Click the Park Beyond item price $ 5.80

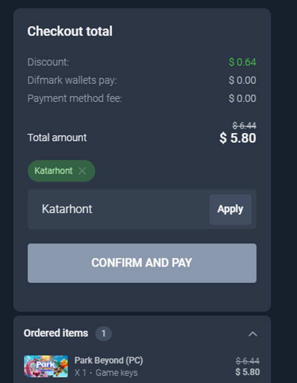pyautogui.click(x=247, y=372)
